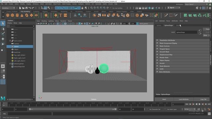The width and height of the screenshot is (212, 119).
Task: Open the viewport Shading menu
Action: [44, 21]
